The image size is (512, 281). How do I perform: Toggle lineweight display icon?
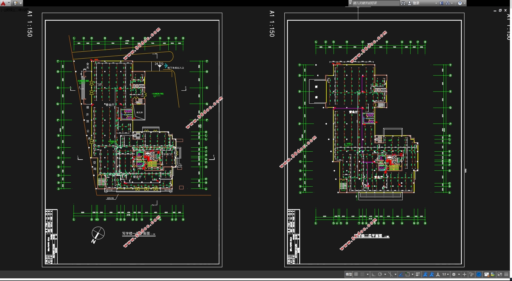pyautogui.click(x=418, y=274)
